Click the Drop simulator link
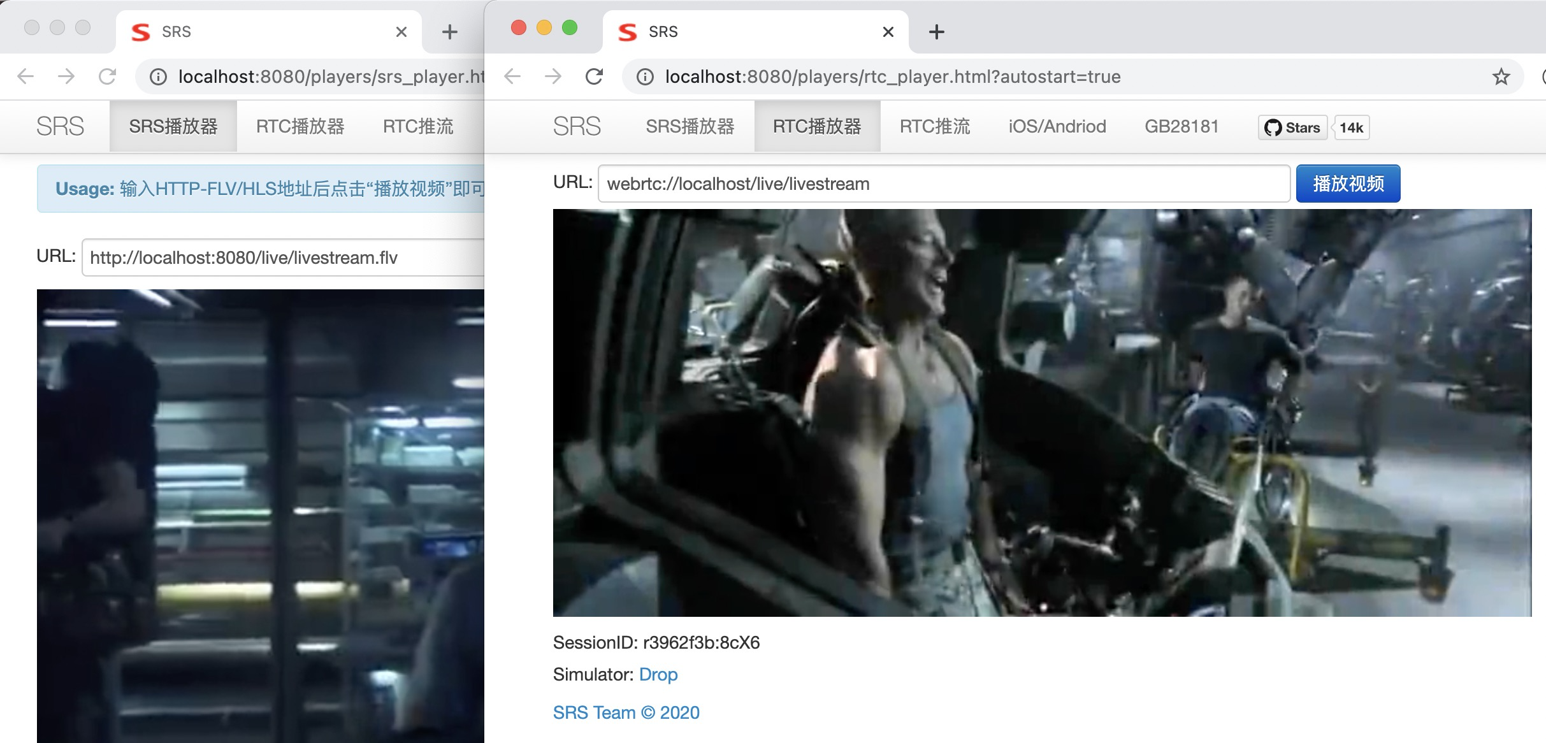 click(658, 674)
